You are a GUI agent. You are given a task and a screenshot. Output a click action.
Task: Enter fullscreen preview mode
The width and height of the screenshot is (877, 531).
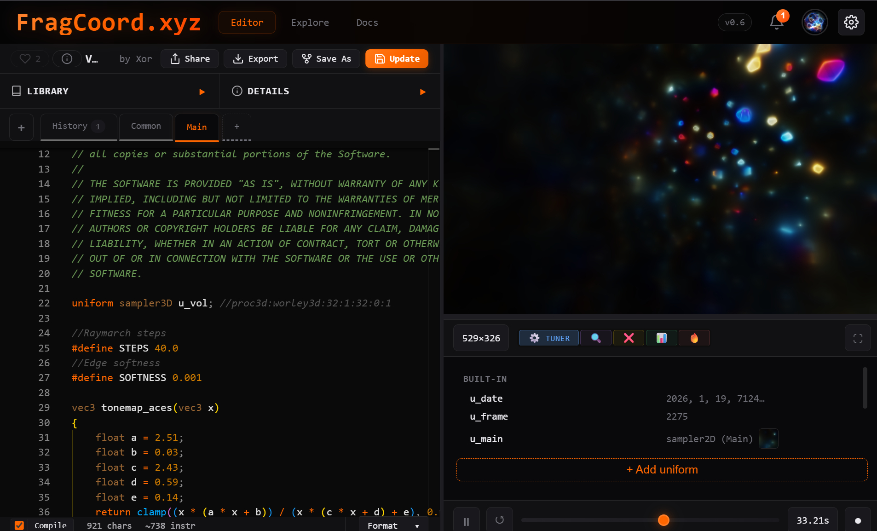point(858,338)
